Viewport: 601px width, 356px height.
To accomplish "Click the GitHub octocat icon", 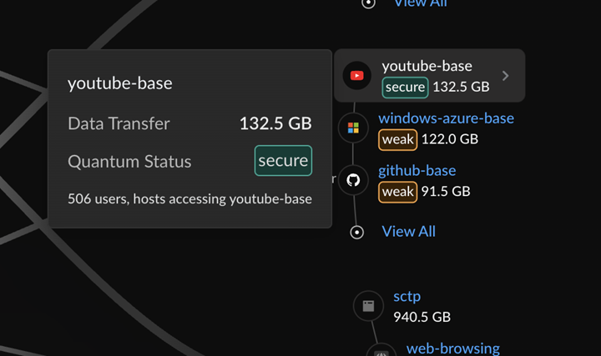I will [353, 180].
